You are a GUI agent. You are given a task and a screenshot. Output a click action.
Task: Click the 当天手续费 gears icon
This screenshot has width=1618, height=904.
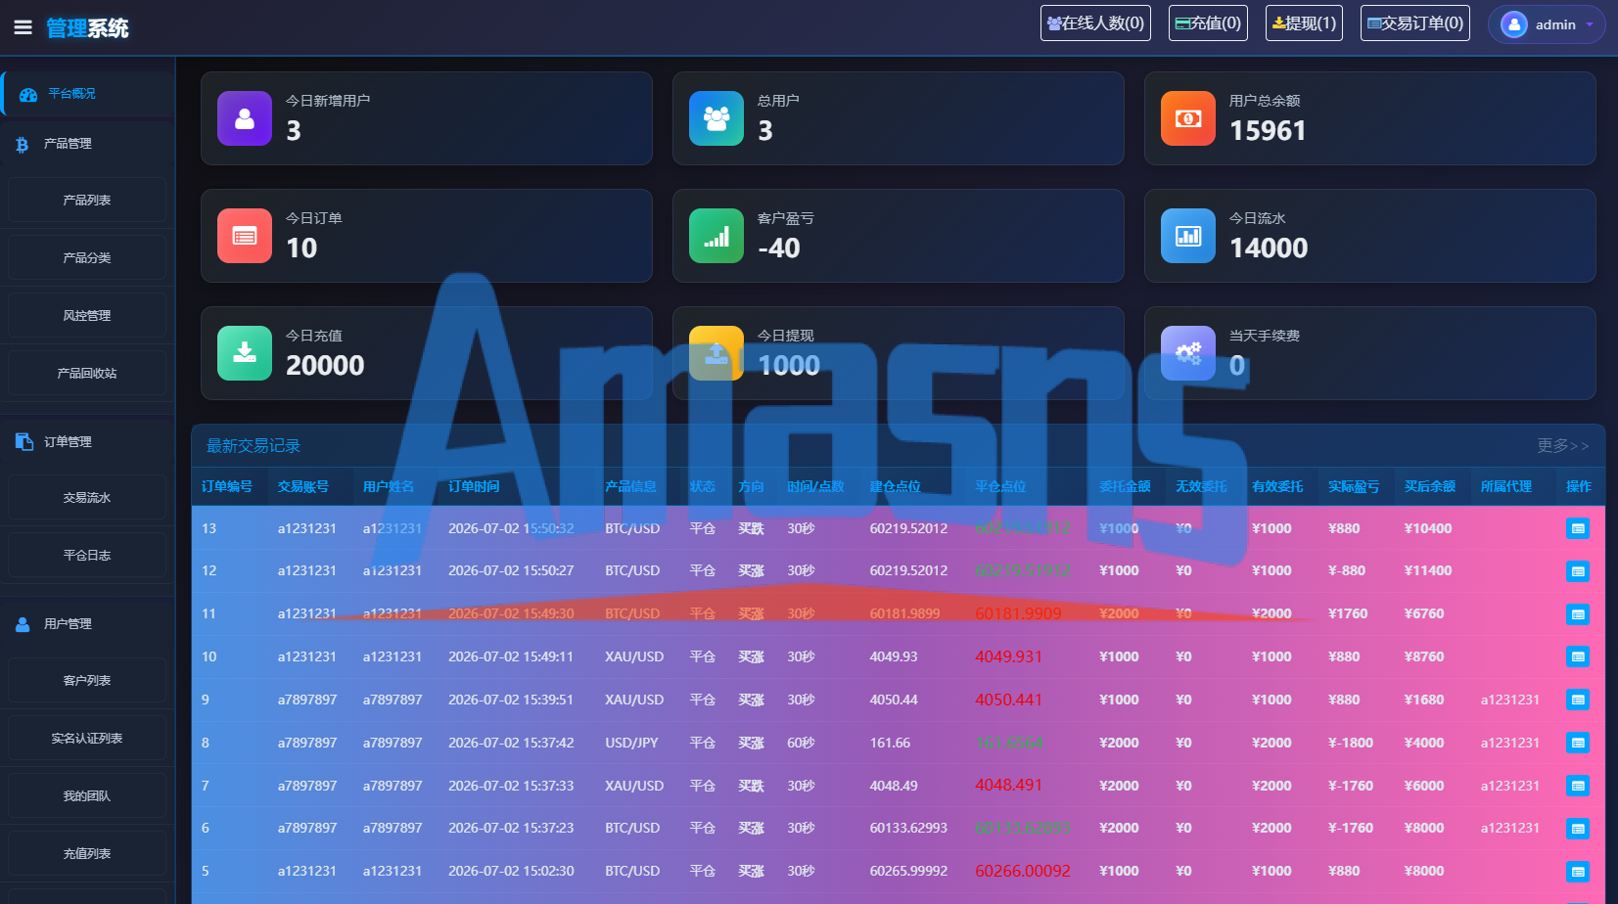(1188, 353)
